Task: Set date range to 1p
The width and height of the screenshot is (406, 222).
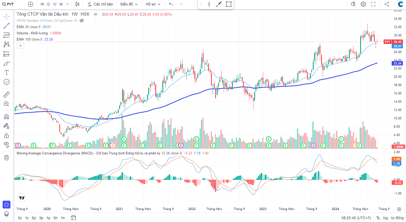Action: 48,218
